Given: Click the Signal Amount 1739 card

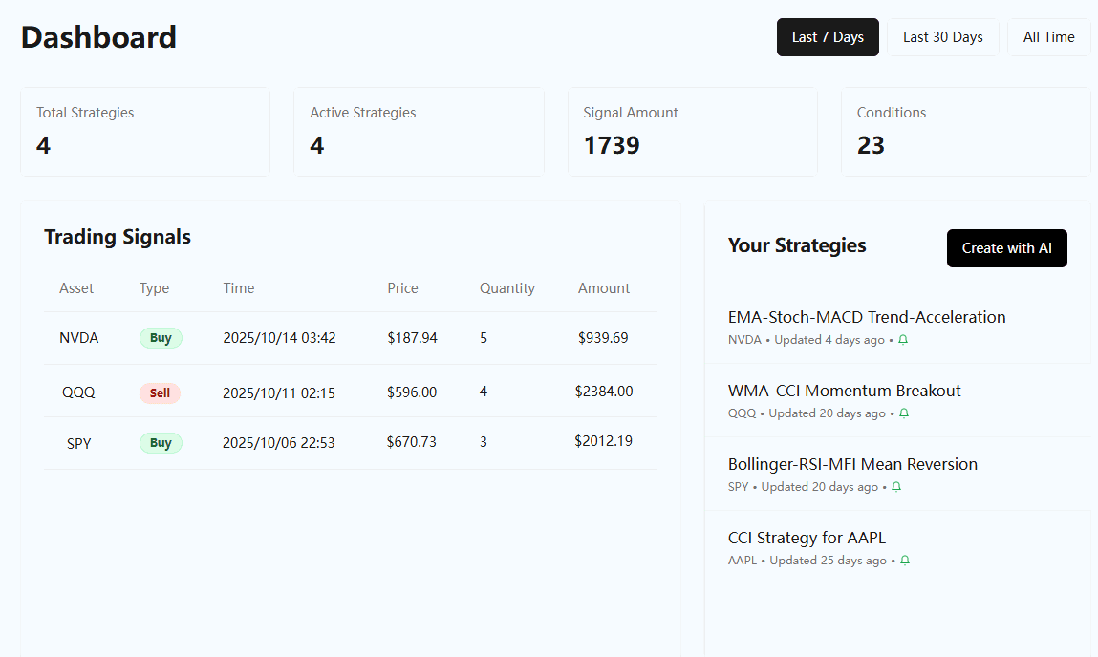Looking at the screenshot, I should [x=693, y=132].
